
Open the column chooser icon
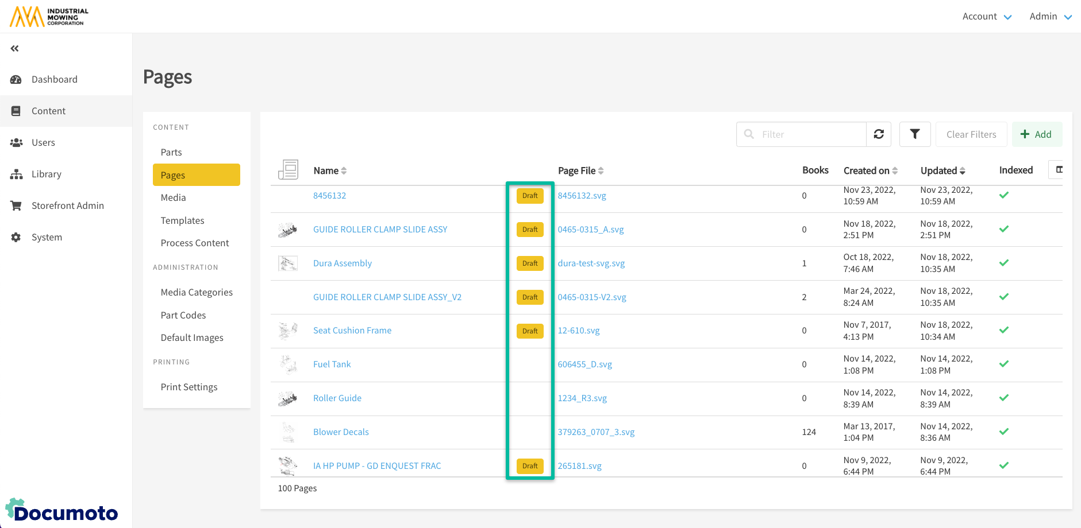click(x=1059, y=170)
